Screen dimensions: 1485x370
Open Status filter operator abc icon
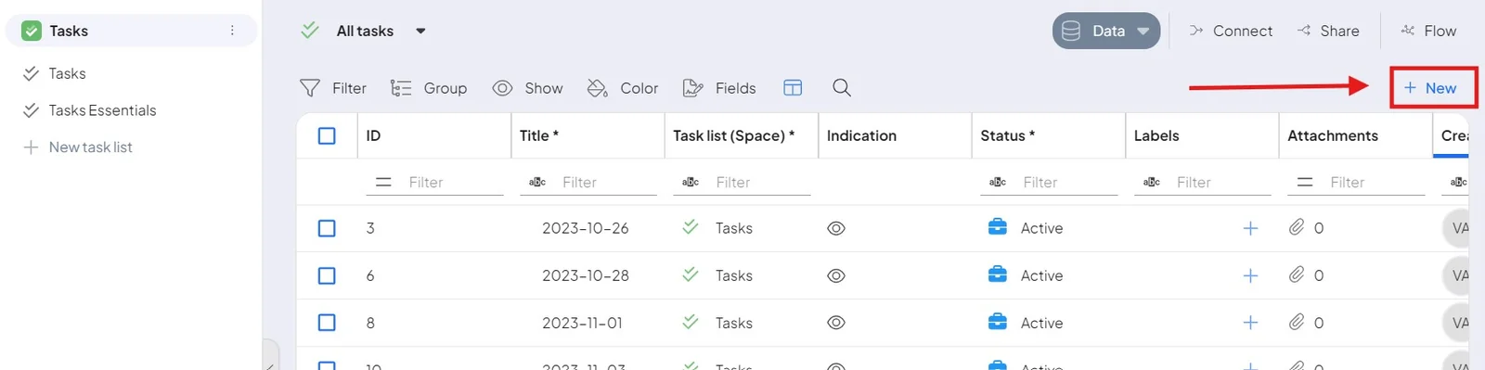point(998,183)
